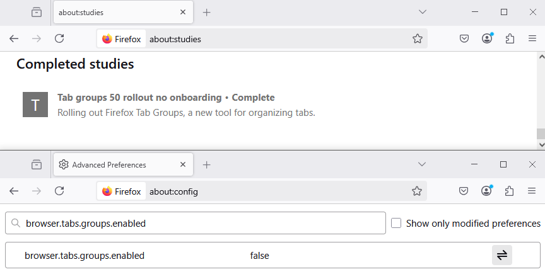Close the Advanced Preferences tab
The height and width of the screenshot is (279, 545).
[x=183, y=164]
